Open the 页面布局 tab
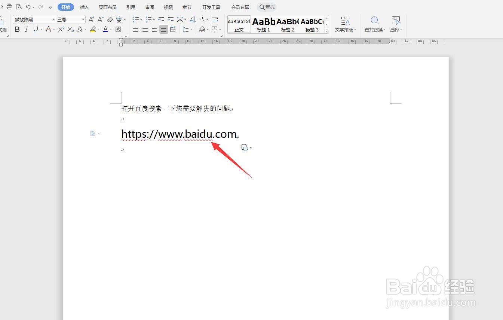 point(108,7)
